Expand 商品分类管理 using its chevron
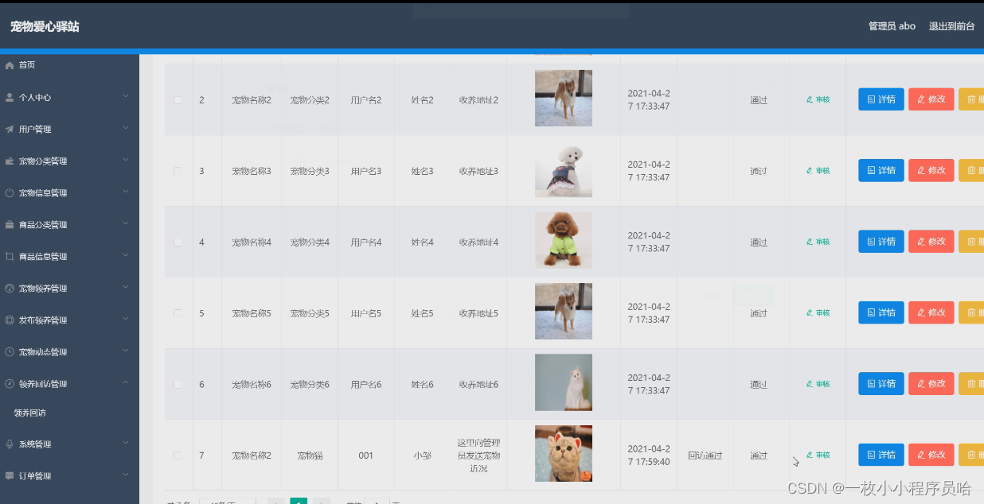Screen dimensions: 984x504 pyautogui.click(x=126, y=223)
